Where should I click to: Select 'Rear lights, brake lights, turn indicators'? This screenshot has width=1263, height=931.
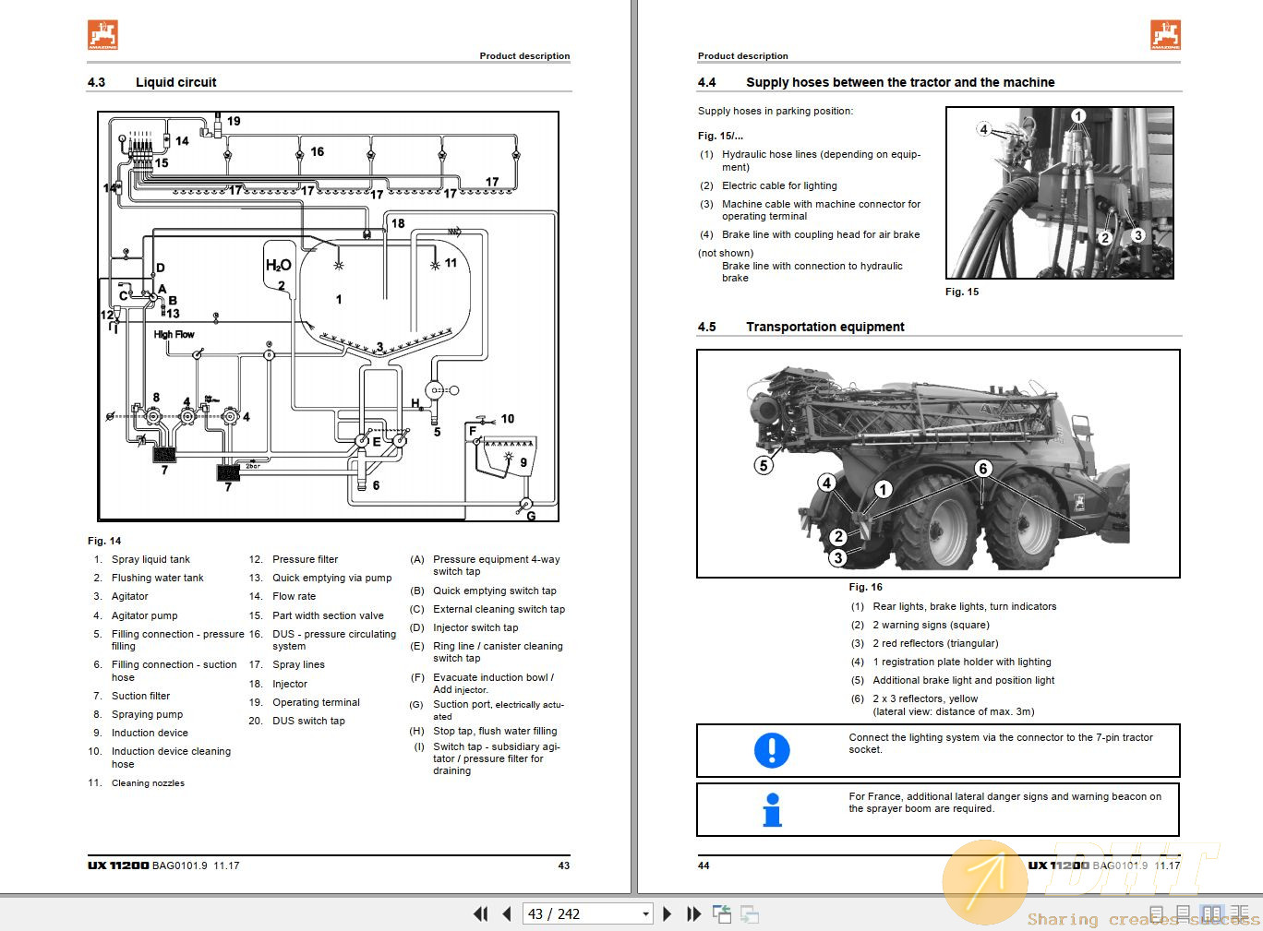click(x=965, y=606)
